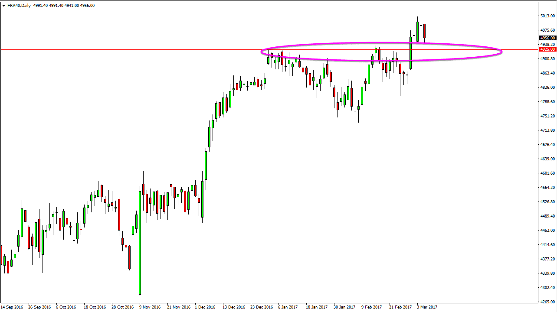Screen dimensions: 557x312
Task: Click the 4676.40 price axis label
Action: (x=548, y=145)
